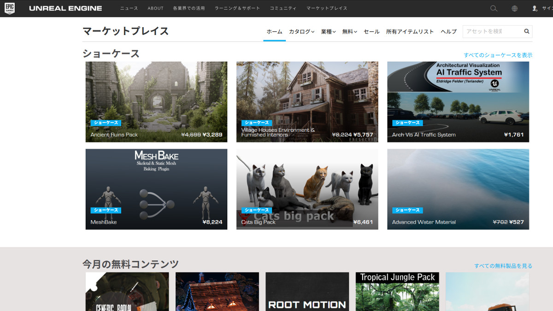This screenshot has height=311, width=553.
Task: Click the Ancient Ruins Pack title text
Action: point(114,135)
